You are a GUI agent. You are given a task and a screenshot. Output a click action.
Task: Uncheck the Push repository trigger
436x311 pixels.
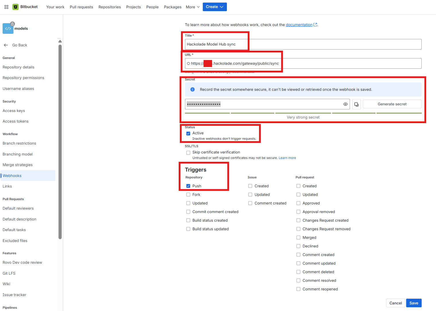[188, 186]
